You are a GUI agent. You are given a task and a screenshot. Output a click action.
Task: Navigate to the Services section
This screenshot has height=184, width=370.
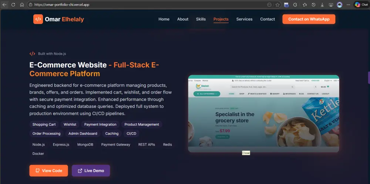245,19
